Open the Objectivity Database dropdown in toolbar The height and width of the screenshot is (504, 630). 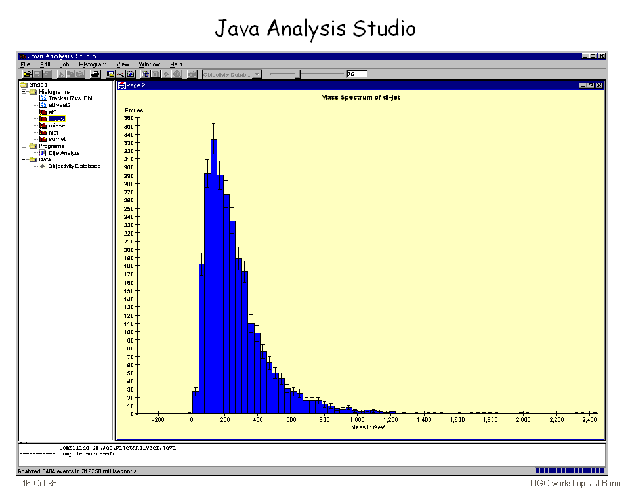tap(257, 74)
